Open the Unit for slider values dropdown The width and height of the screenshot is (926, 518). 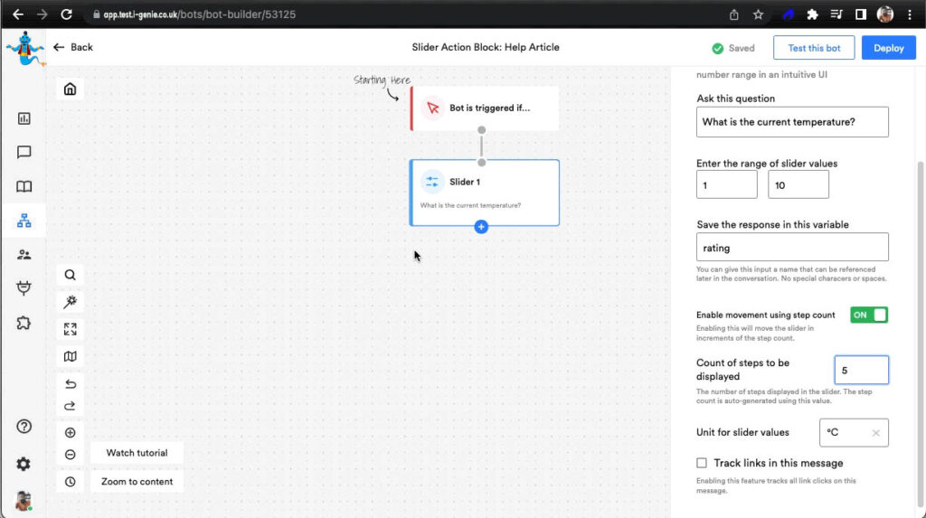coord(846,433)
